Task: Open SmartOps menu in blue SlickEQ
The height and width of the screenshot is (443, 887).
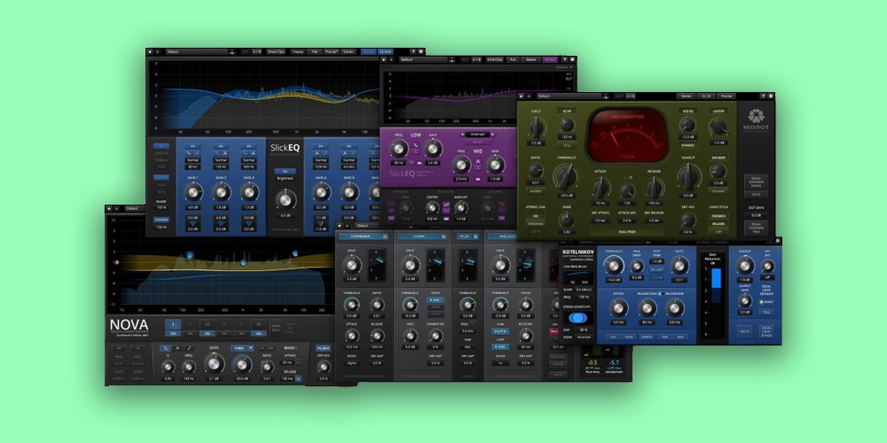Action: tap(276, 52)
